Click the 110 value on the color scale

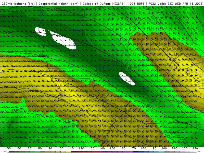[x=71, y=148]
